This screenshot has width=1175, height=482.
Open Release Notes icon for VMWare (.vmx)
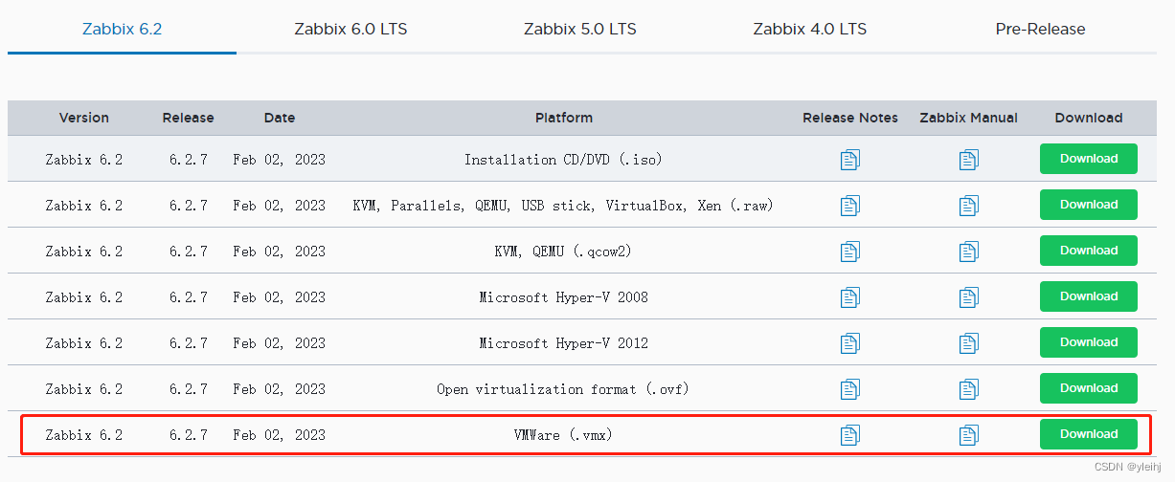coord(849,435)
